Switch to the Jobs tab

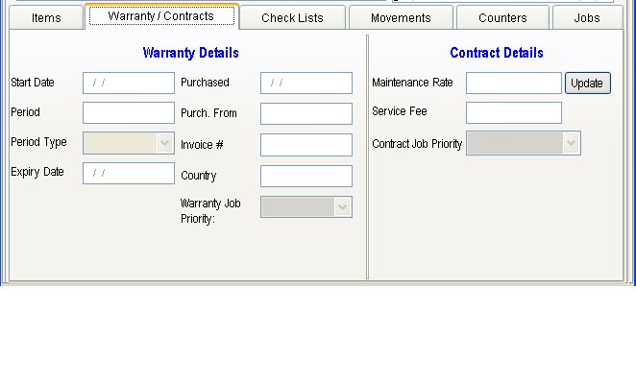click(586, 18)
